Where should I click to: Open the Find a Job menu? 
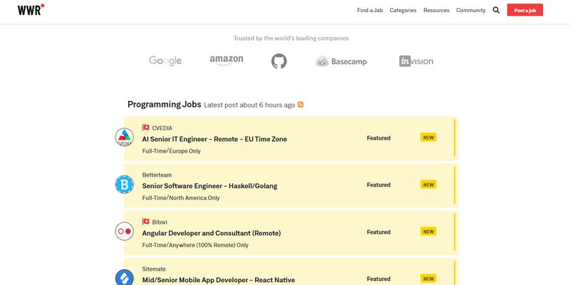pyautogui.click(x=370, y=10)
